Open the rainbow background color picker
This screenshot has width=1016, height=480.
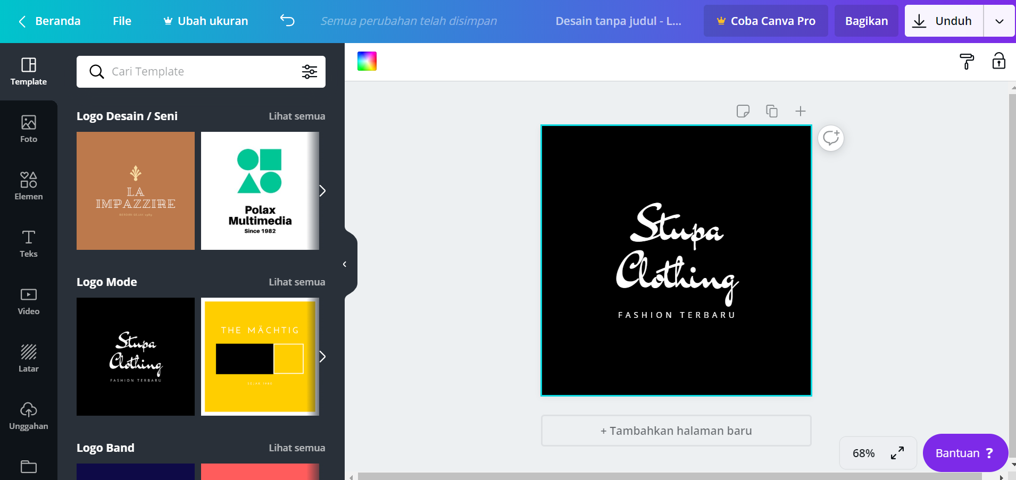click(367, 61)
